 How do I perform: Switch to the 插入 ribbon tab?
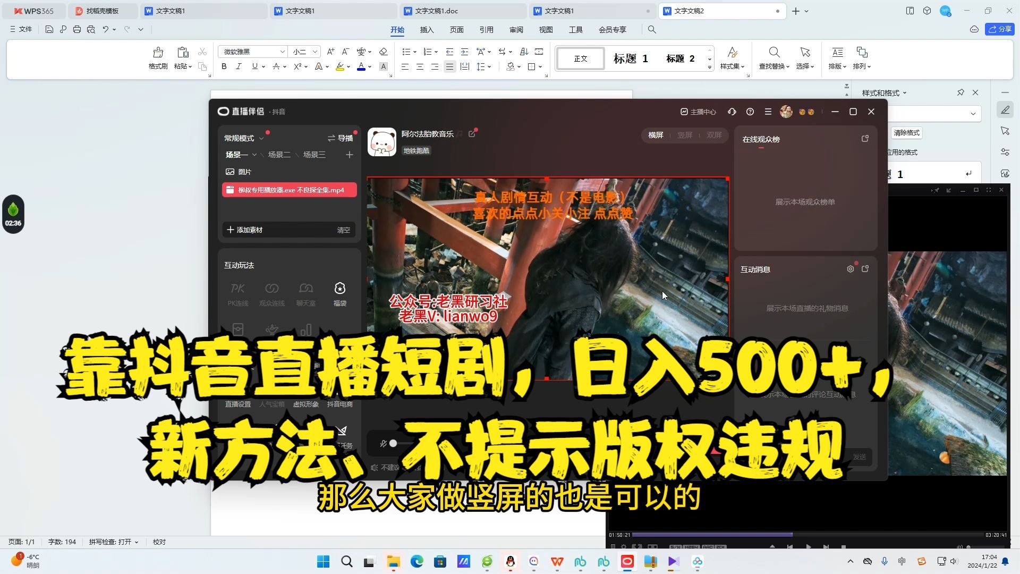[427, 30]
